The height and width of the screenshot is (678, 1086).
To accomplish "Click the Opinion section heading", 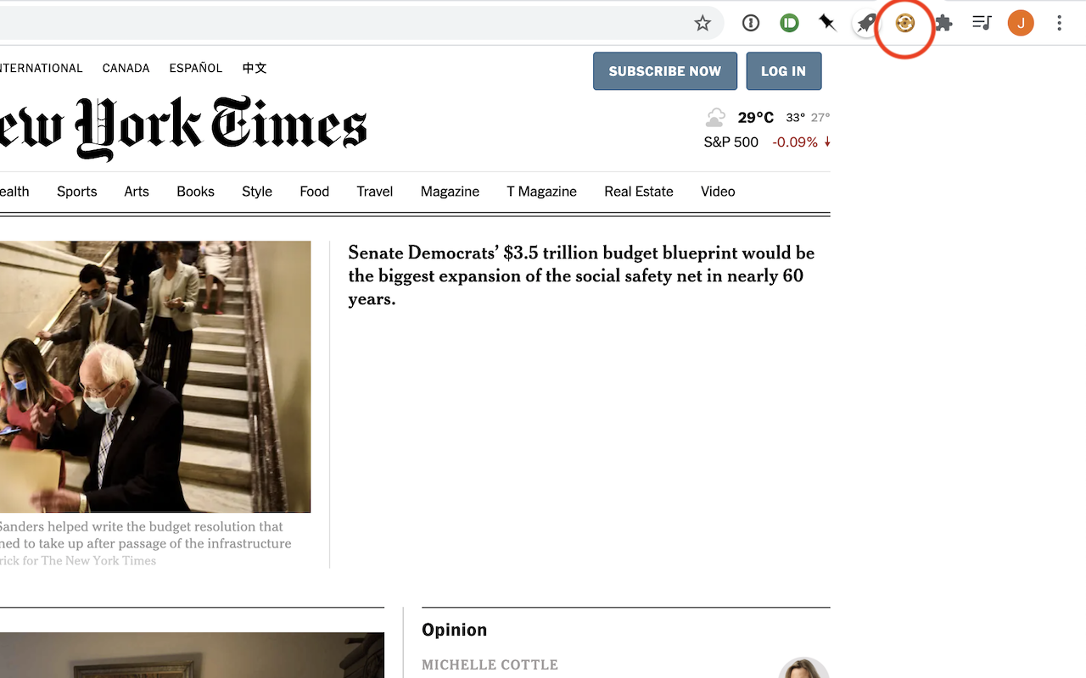I will 455,630.
